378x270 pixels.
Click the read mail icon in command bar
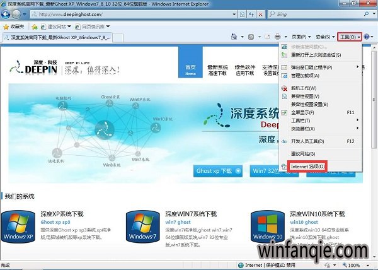(267, 37)
